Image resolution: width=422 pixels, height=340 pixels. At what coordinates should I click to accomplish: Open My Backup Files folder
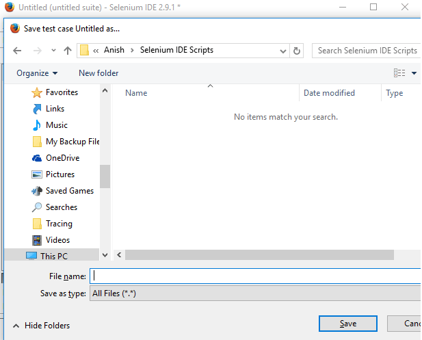[x=72, y=142]
